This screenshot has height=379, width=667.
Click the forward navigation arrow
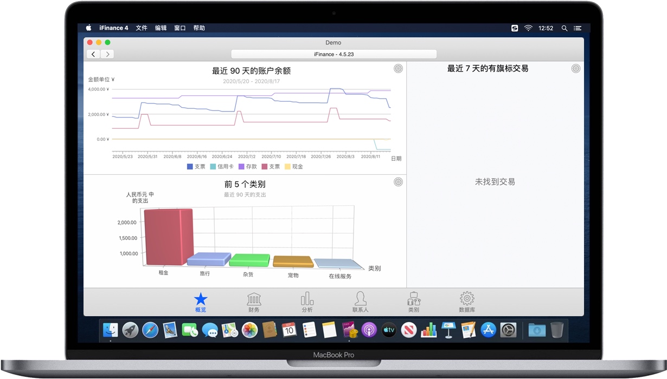coord(107,54)
